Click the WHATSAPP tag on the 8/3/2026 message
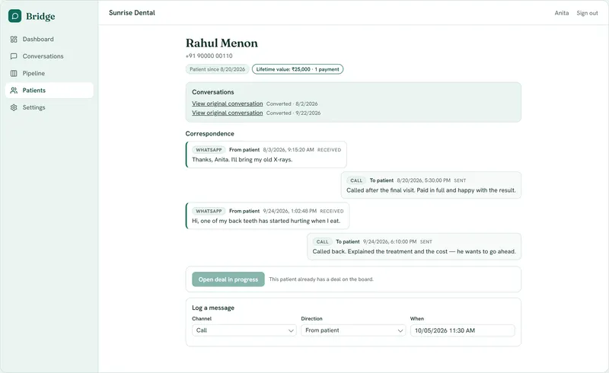This screenshot has height=373, width=609. tap(209, 150)
